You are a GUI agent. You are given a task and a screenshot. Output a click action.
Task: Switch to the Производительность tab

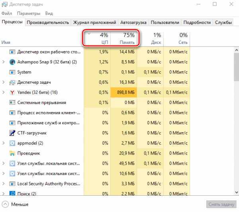48,22
